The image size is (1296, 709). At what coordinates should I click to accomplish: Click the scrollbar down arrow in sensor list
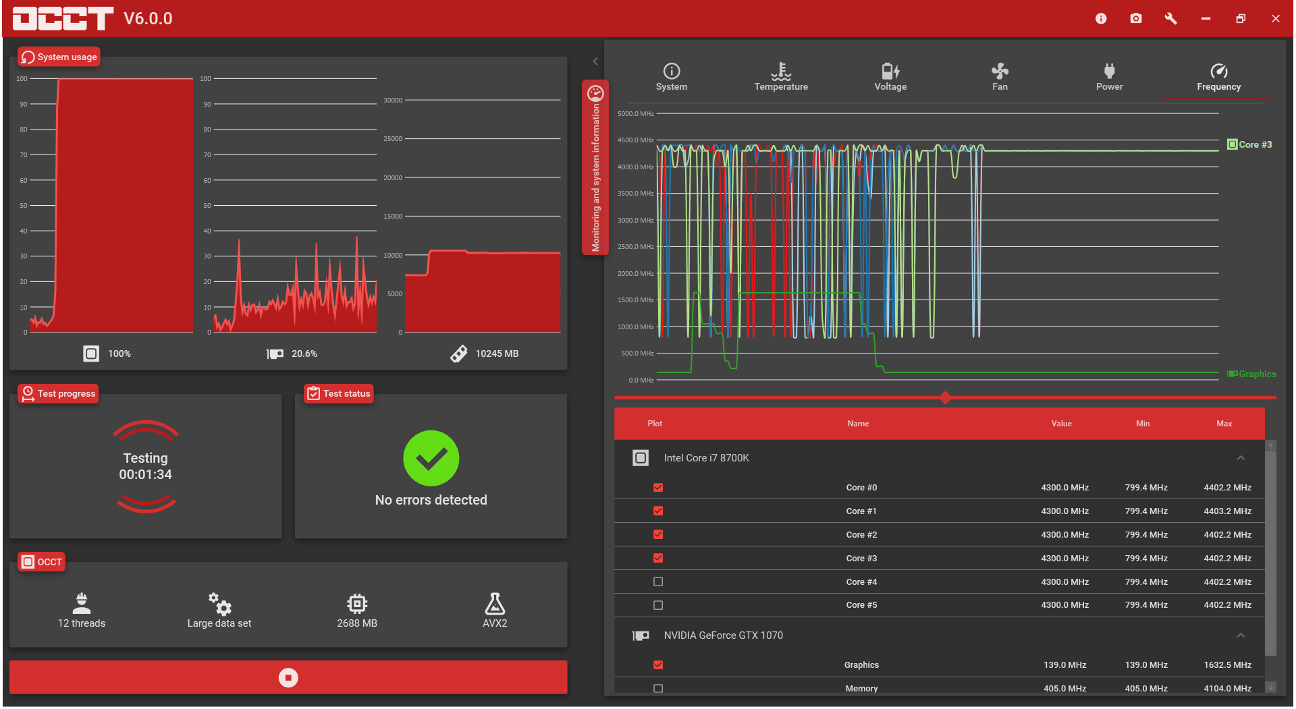(x=1271, y=687)
